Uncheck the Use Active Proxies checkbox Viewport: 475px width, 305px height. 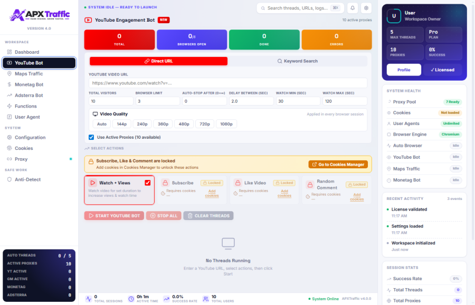point(91,137)
